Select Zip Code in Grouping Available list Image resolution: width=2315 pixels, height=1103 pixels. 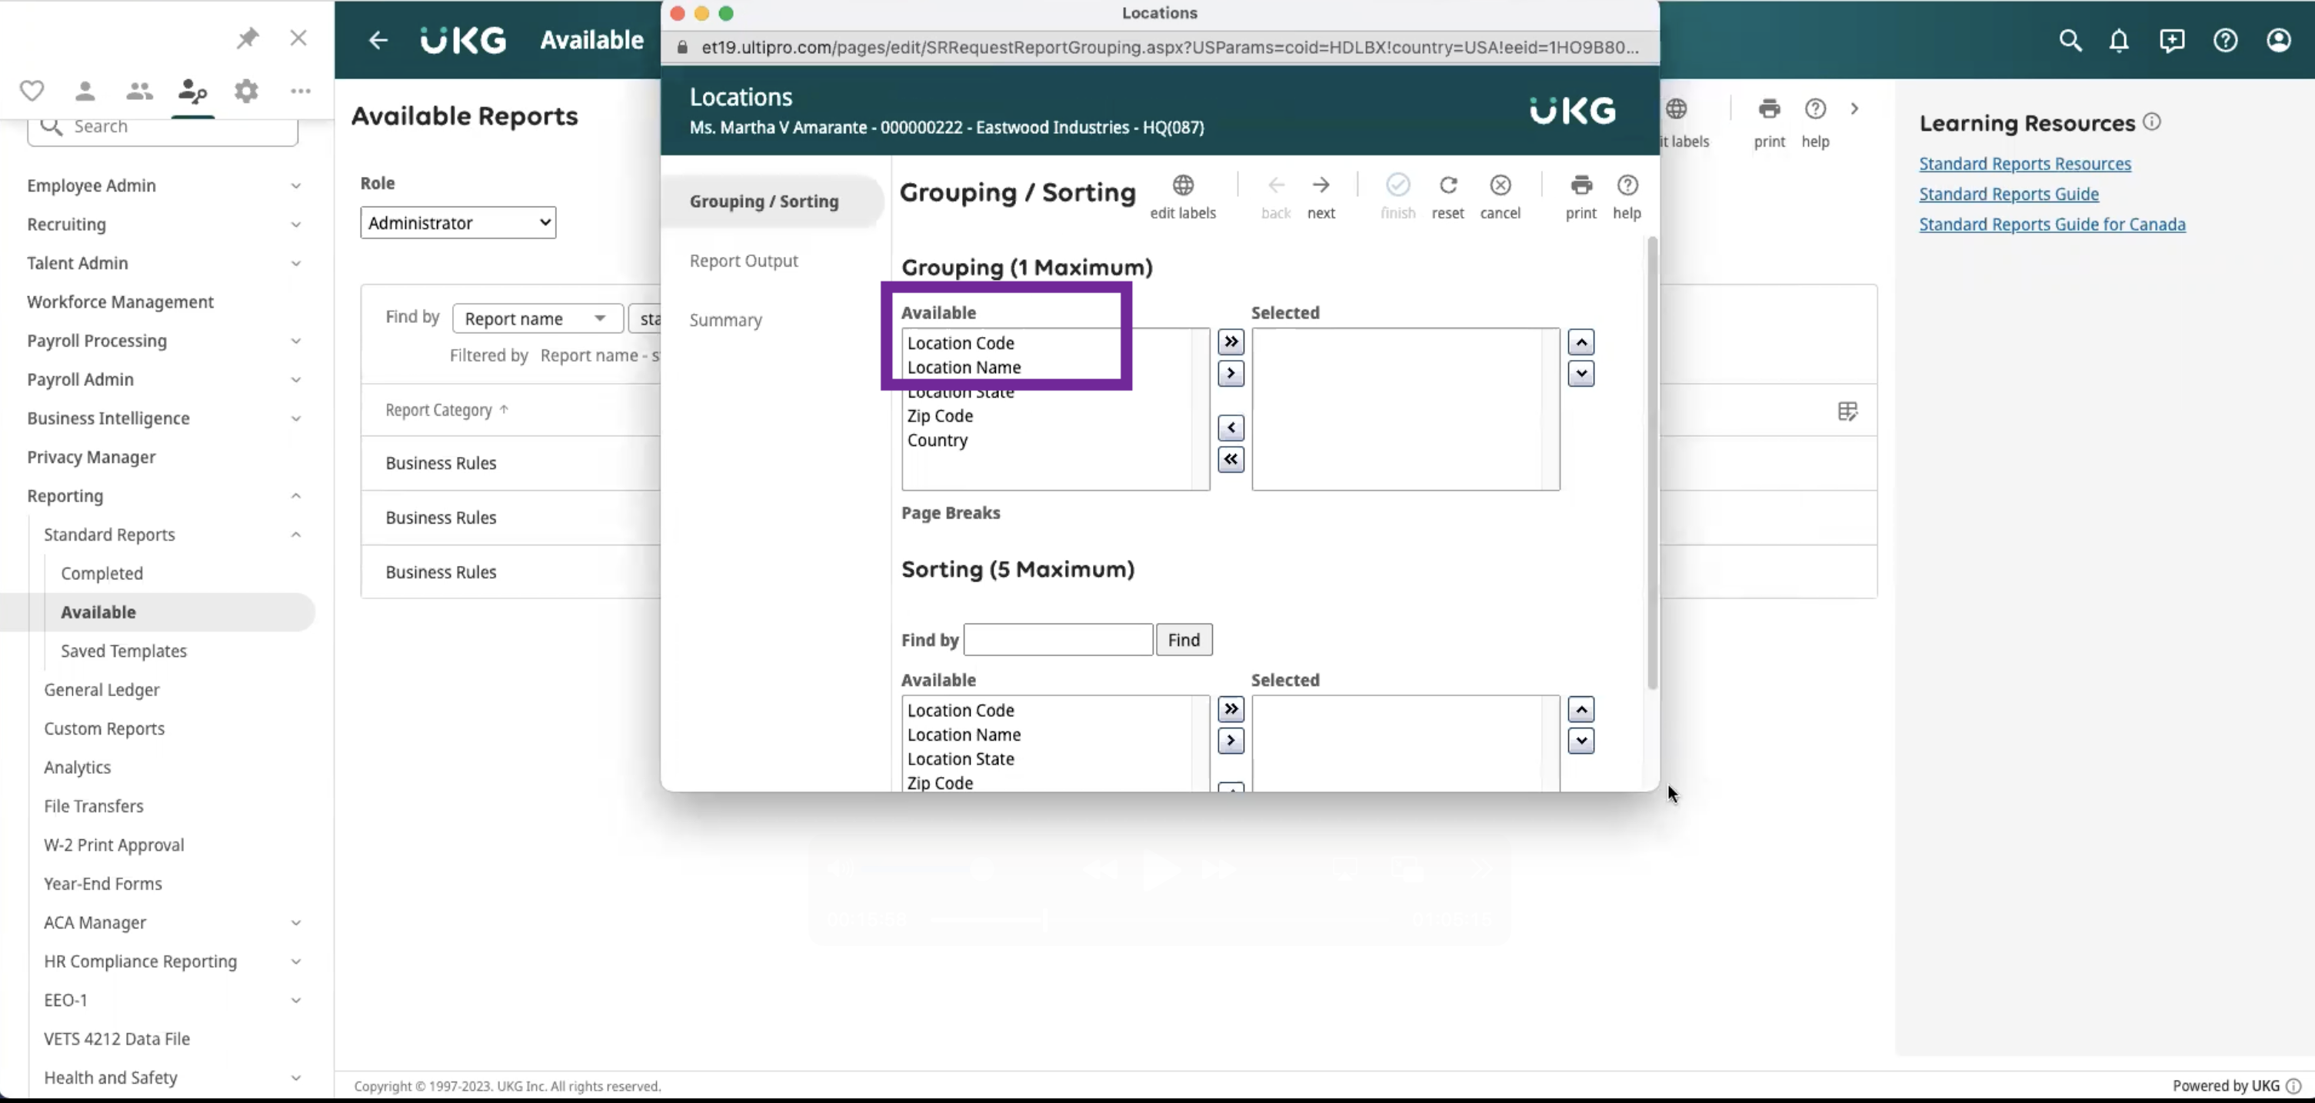click(940, 416)
